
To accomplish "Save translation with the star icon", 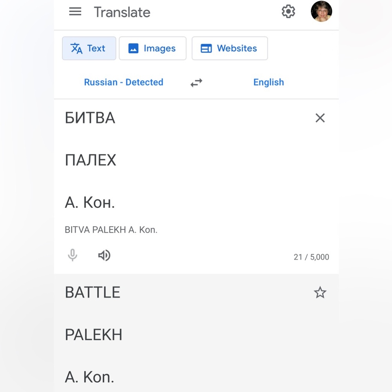I will click(320, 292).
